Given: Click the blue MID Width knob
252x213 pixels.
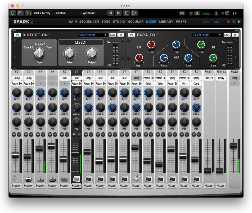Looking at the screenshot, I should pyautogui.click(x=164, y=58).
